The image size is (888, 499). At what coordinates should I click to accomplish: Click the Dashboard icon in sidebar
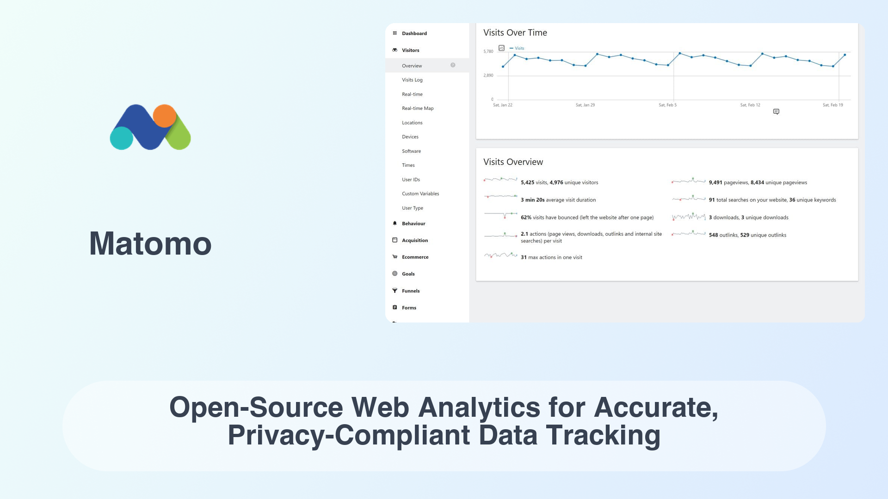[x=395, y=32]
